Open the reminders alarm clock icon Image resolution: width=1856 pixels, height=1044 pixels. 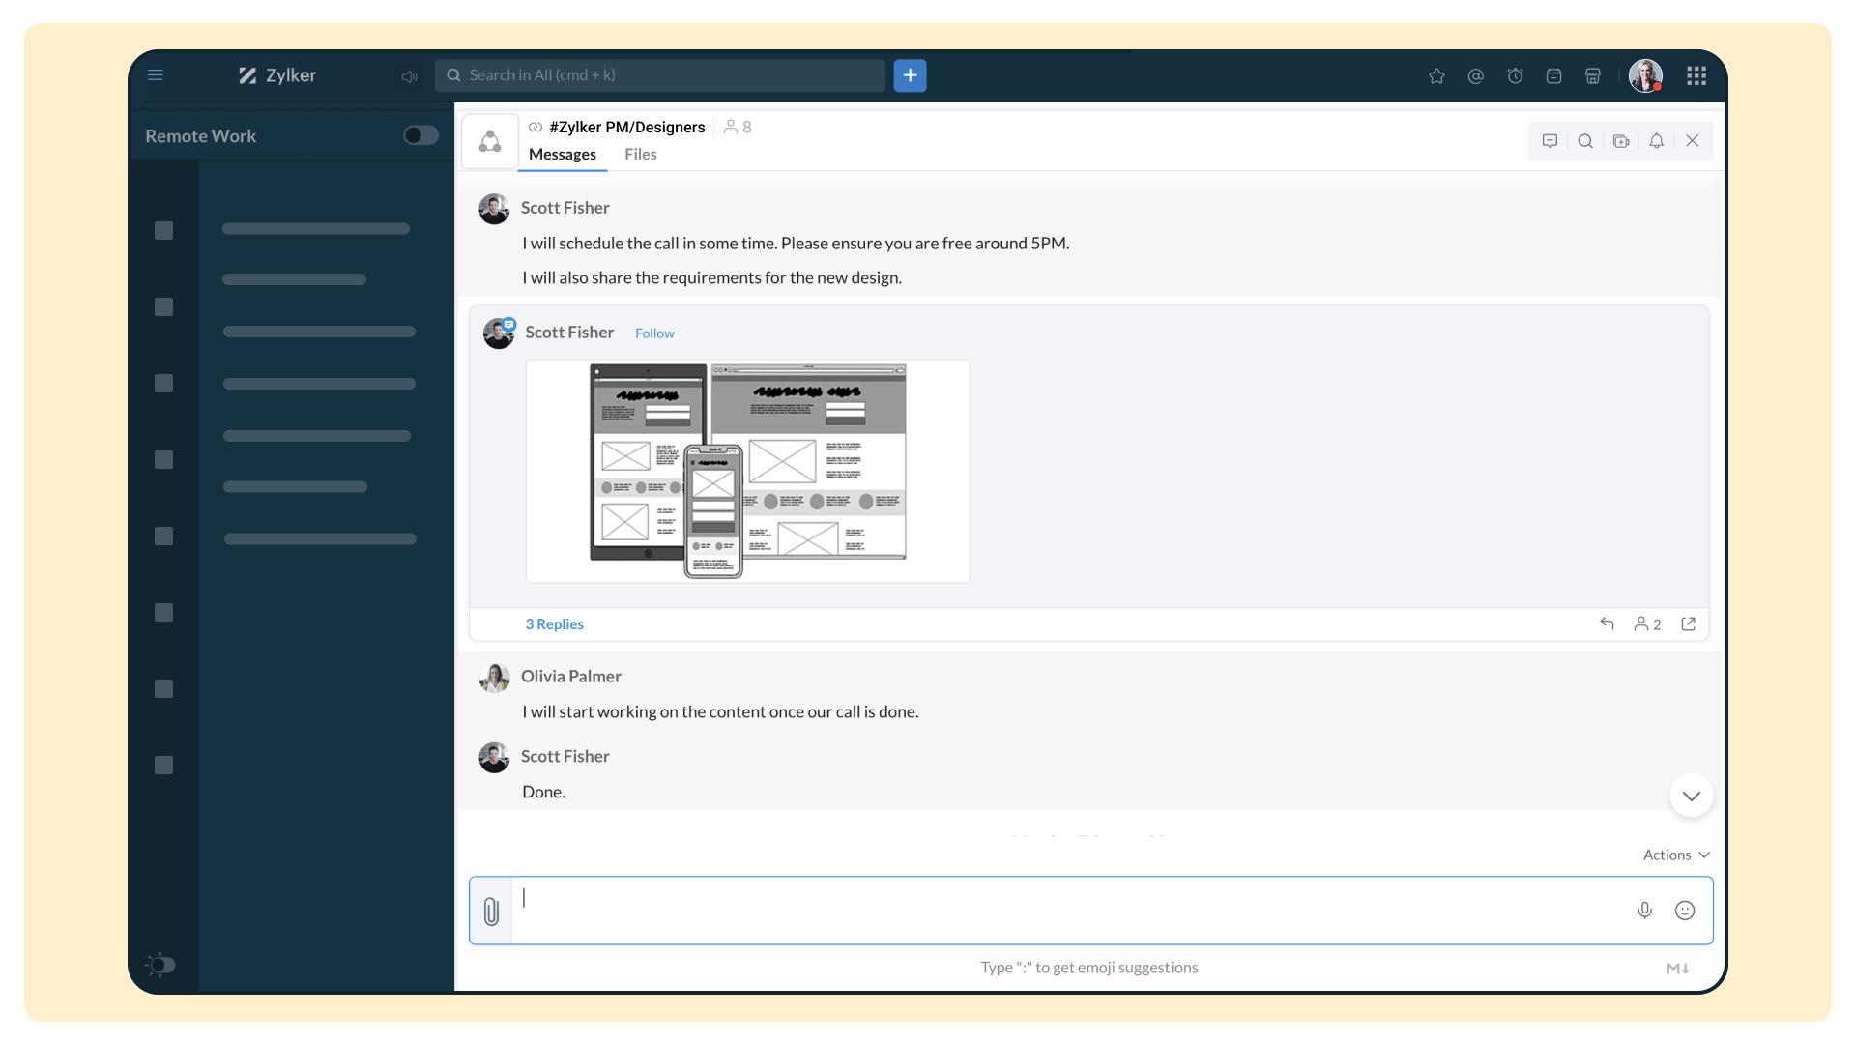[1515, 76]
